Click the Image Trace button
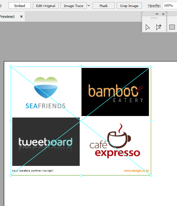This screenshot has width=177, height=206. click(x=73, y=6)
